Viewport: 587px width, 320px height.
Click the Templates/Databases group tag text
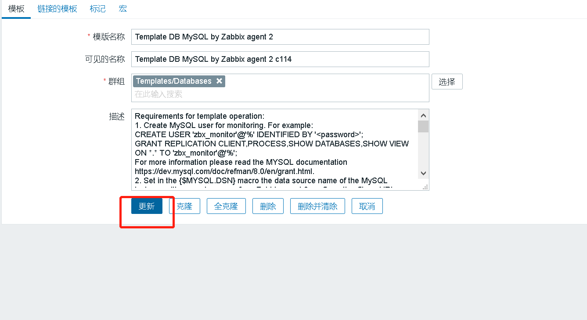tap(173, 81)
